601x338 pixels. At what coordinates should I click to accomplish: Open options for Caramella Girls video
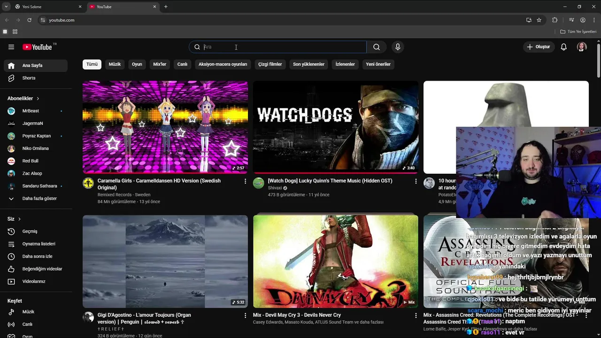tap(245, 181)
